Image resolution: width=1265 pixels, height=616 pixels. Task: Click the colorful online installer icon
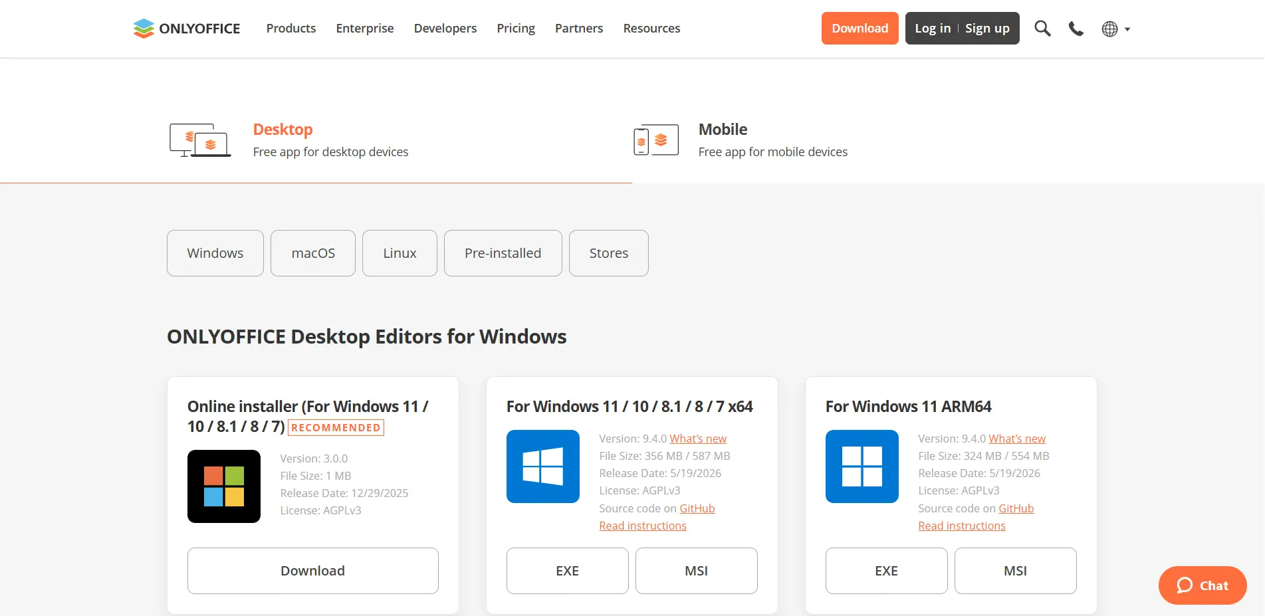(224, 486)
